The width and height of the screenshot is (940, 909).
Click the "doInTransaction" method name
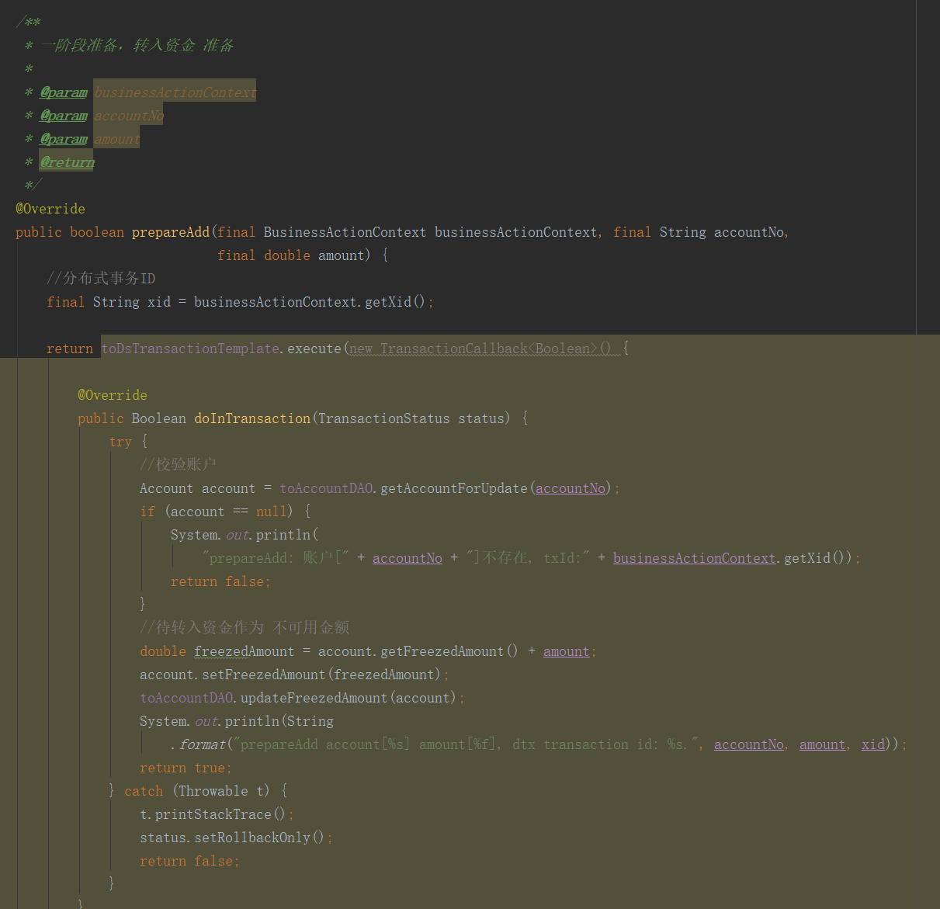pos(252,418)
